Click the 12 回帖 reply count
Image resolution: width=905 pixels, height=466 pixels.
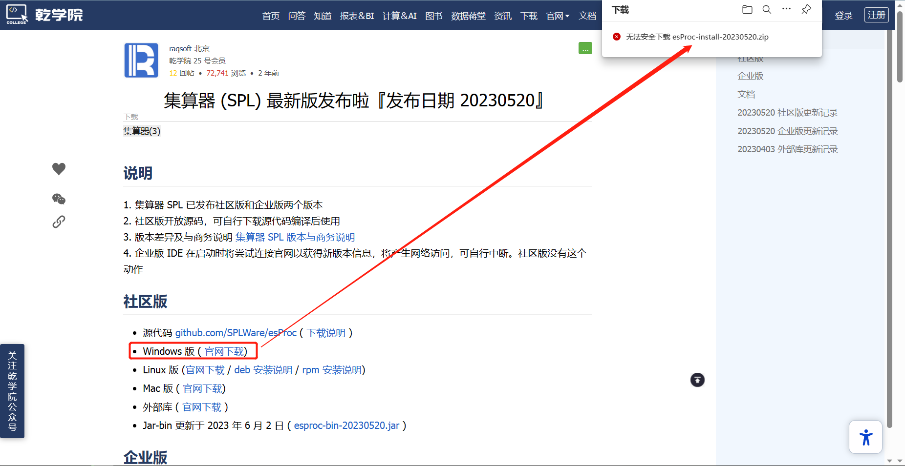click(182, 73)
